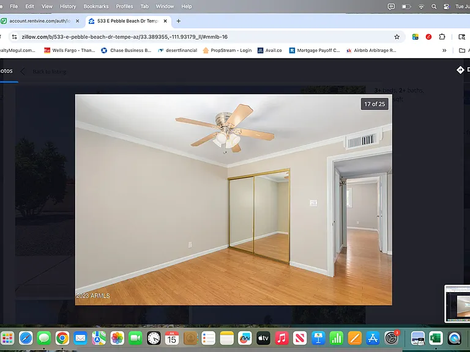470x352 pixels.
Task: Open Airbnb Arbitrage bookmark
Action: click(x=371, y=50)
